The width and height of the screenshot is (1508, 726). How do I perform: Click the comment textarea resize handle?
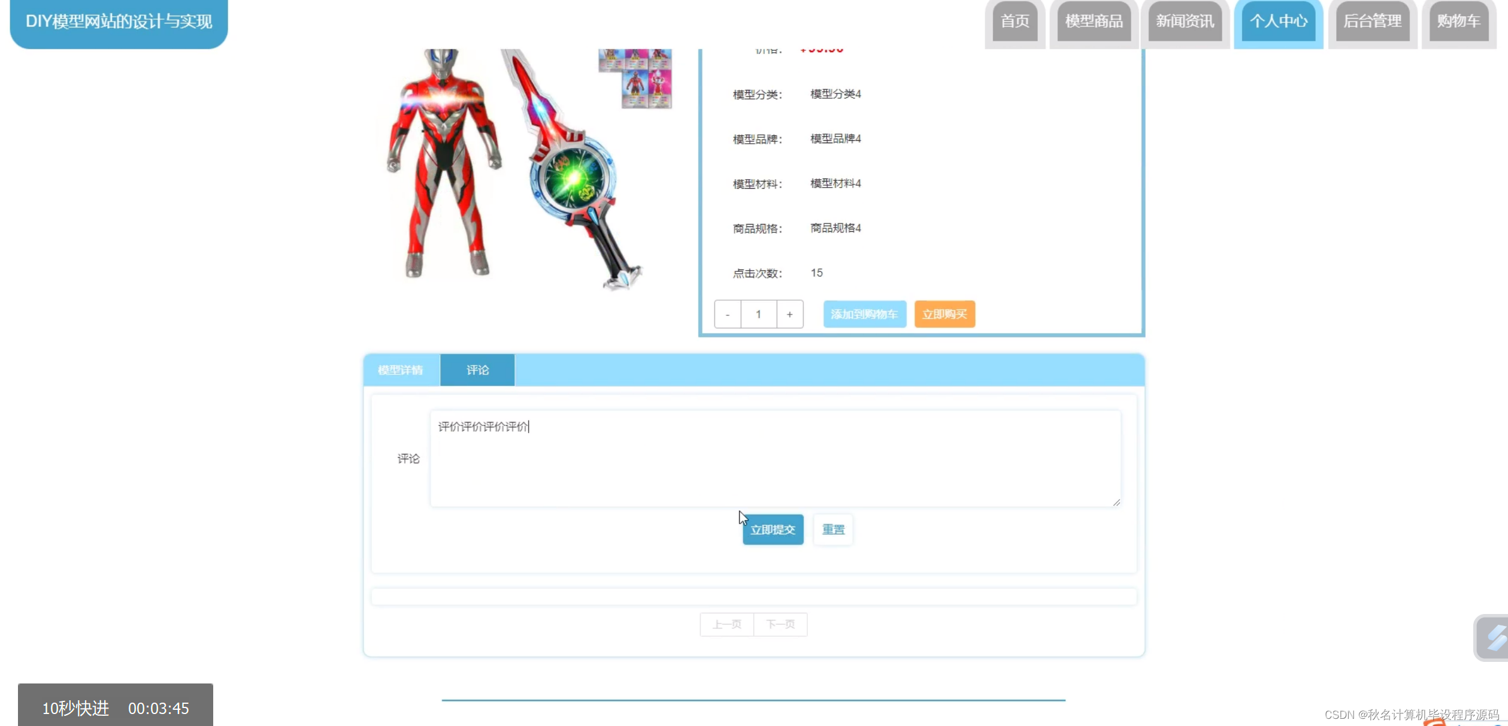[1116, 503]
